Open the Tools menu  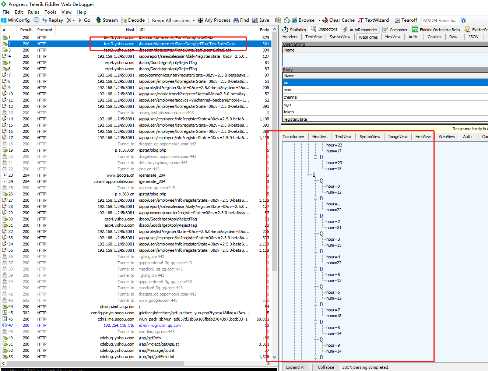coord(50,12)
